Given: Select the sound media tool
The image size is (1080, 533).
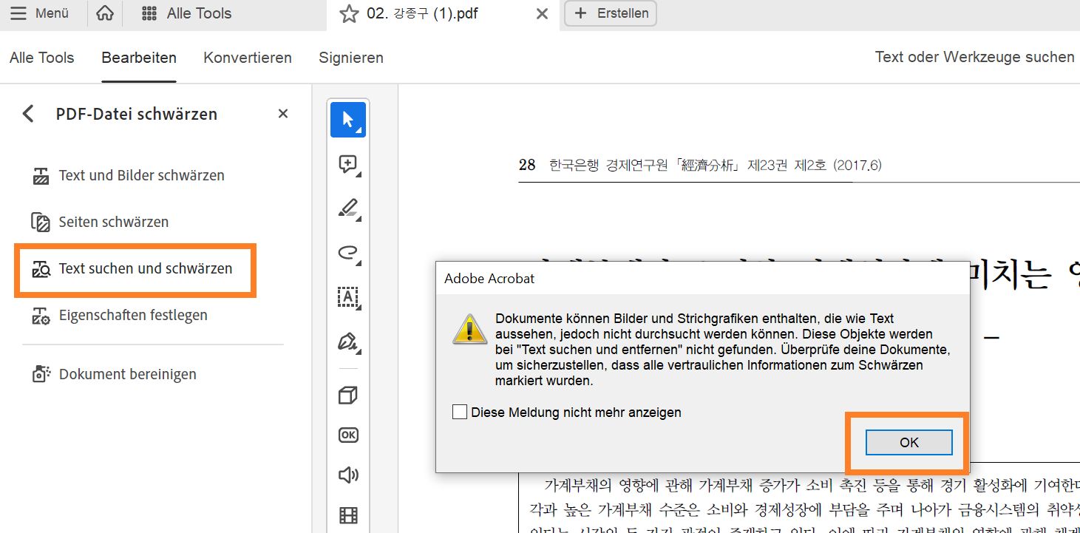Looking at the screenshot, I should 346,475.
